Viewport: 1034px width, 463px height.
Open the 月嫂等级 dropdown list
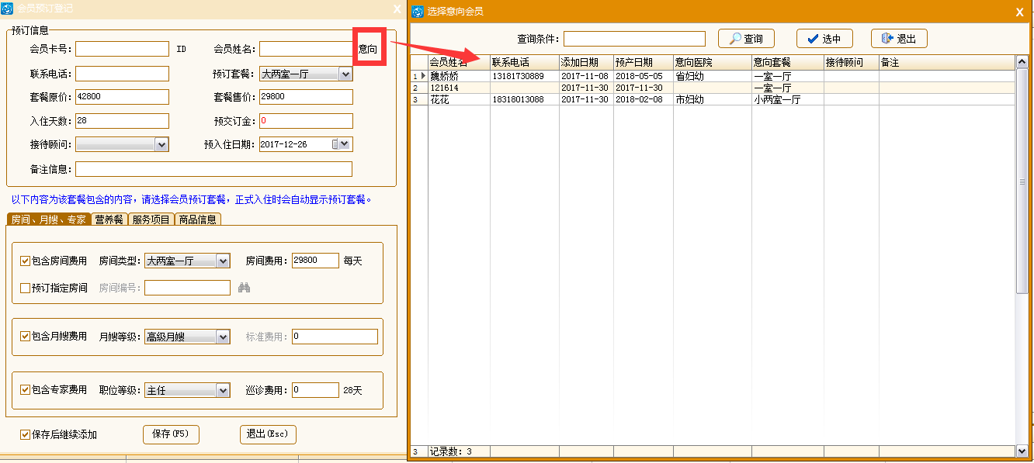click(223, 337)
